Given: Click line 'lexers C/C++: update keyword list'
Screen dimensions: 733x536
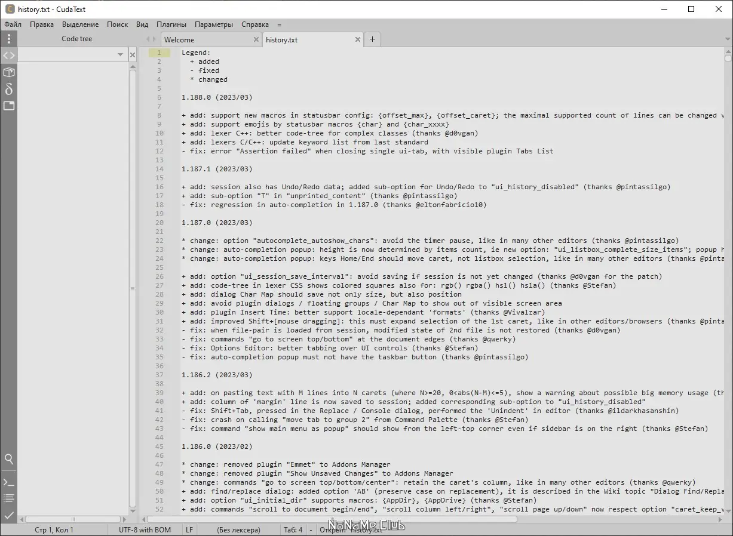Looking at the screenshot, I should 305,142.
